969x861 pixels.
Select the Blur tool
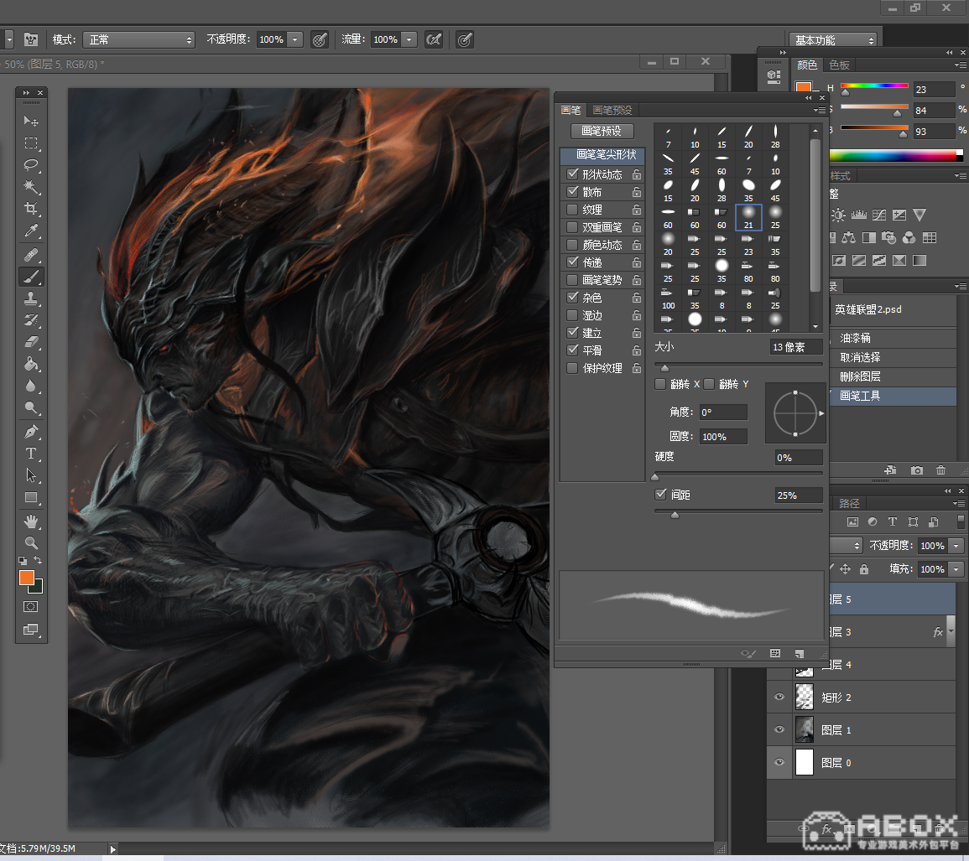click(x=31, y=386)
